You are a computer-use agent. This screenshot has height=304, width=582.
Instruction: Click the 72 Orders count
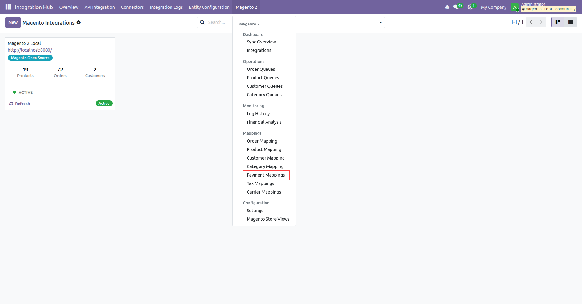click(x=60, y=72)
